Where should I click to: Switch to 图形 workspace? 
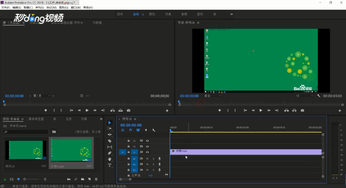pyautogui.click(x=200, y=14)
